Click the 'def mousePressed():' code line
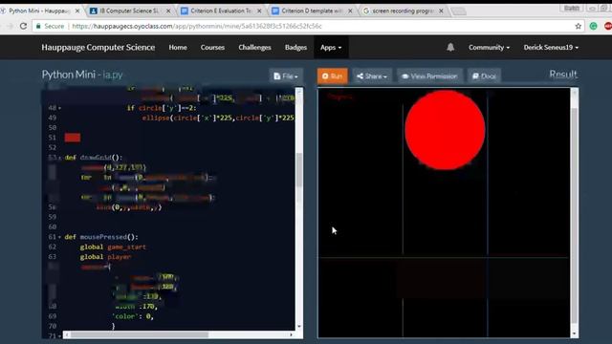612x344 pixels. pyautogui.click(x=101, y=237)
